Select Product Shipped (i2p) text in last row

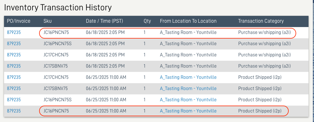click(x=260, y=111)
